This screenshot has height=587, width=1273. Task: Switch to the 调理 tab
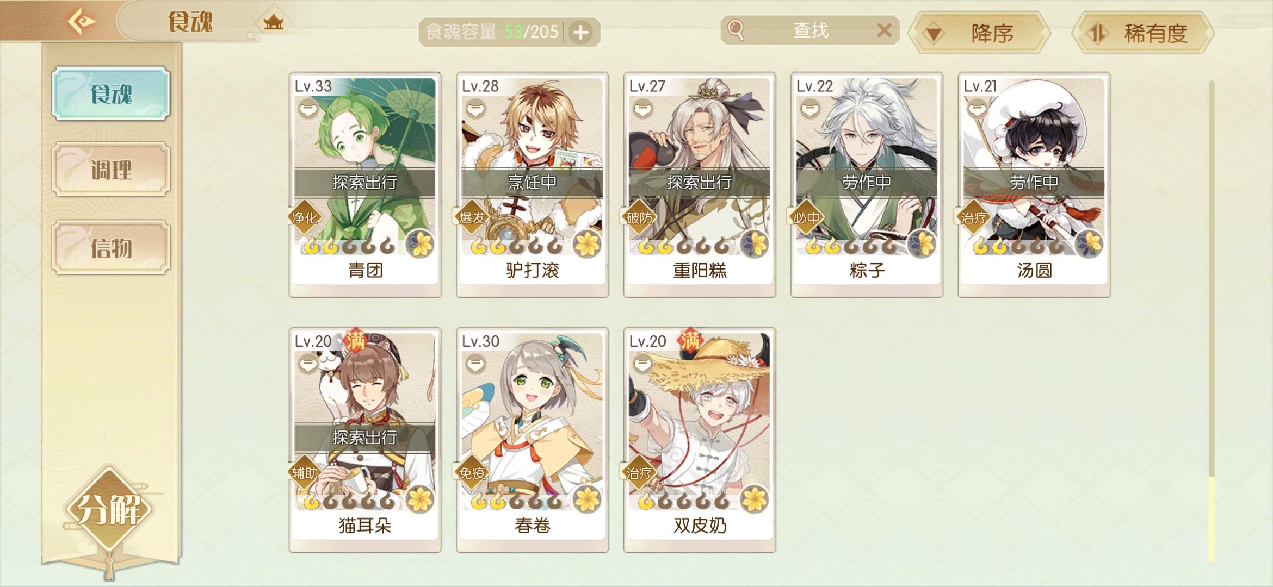click(111, 170)
